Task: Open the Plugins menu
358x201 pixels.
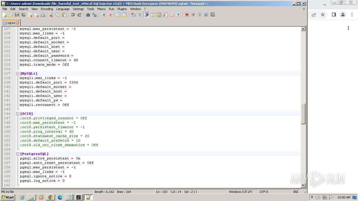Action: point(122,9)
